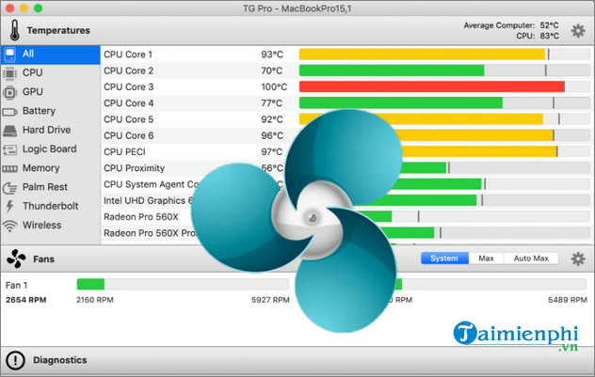595x377 pixels.
Task: Select the CPU chip icon in sidebar
Action: click(x=10, y=72)
